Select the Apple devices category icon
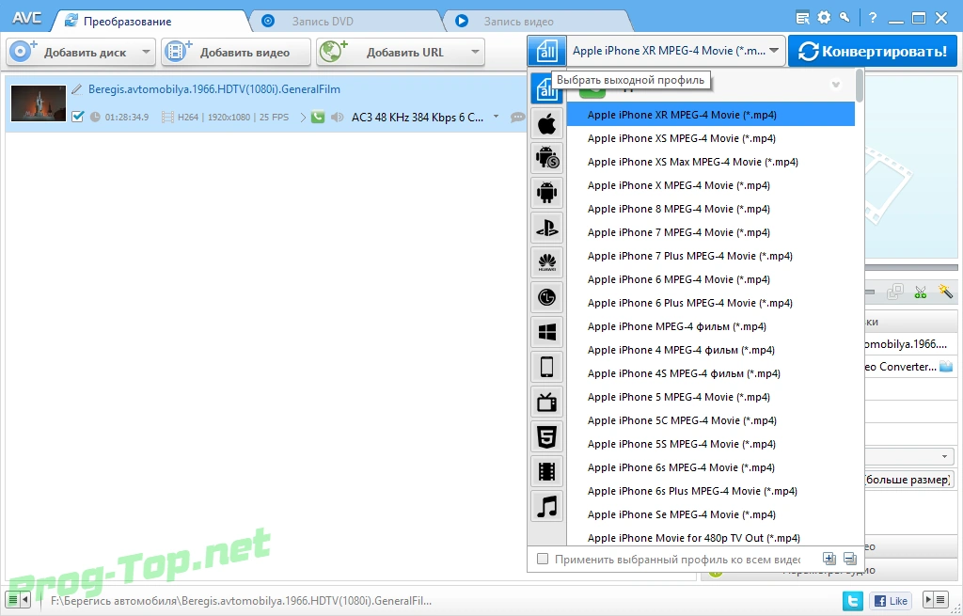This screenshot has width=963, height=616. (x=546, y=125)
